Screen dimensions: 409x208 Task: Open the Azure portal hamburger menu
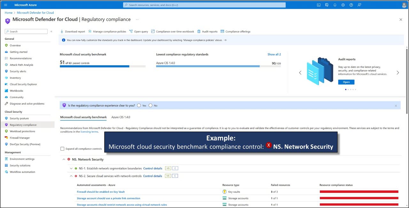coord(6,5)
